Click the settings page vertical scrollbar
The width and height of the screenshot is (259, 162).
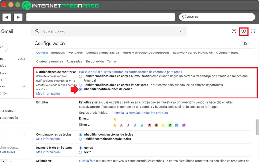coord(257,127)
